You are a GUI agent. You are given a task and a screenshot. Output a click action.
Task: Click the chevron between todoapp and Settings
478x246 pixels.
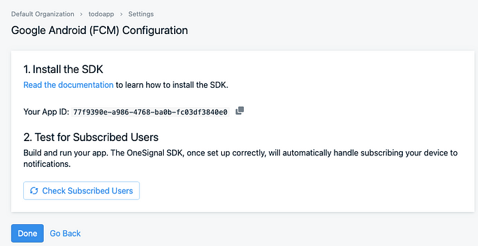121,14
